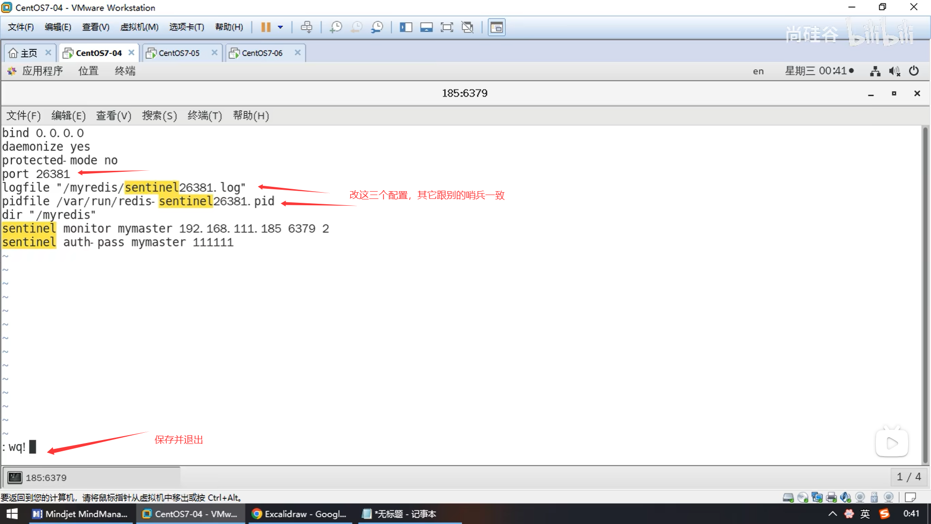Viewport: 931px width, 524px height.
Task: Take a snapshot of this virtual machine
Action: (336, 27)
